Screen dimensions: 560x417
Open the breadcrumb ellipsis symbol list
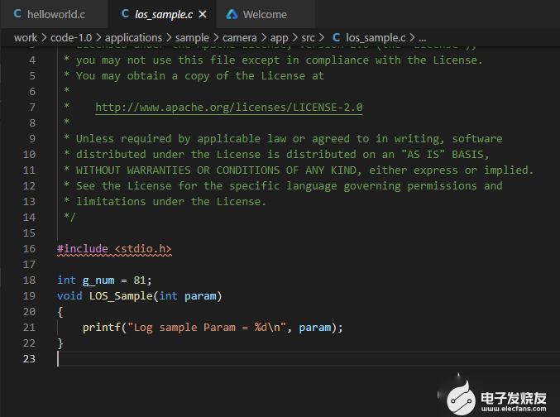(422, 37)
